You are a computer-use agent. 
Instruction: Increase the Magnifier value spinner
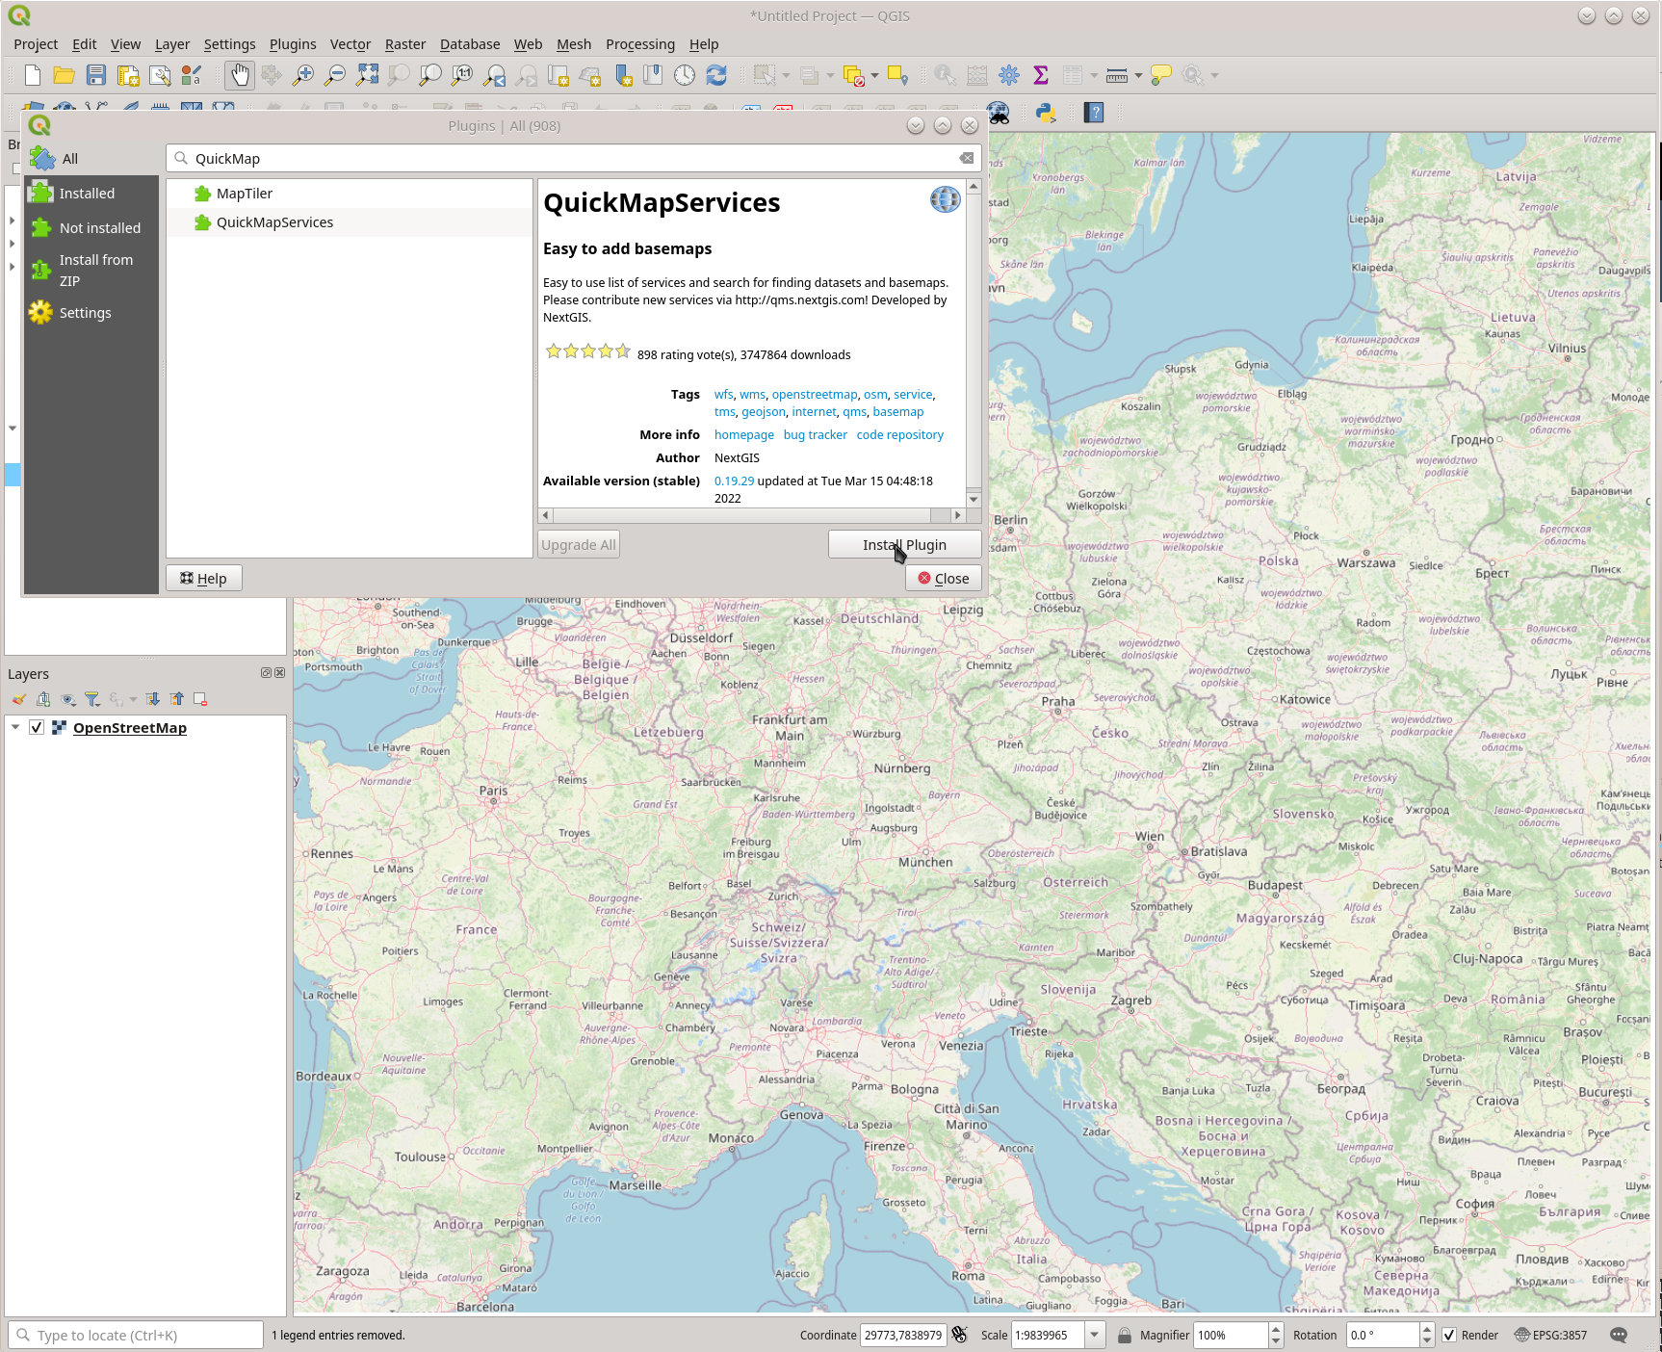[x=1276, y=1329]
